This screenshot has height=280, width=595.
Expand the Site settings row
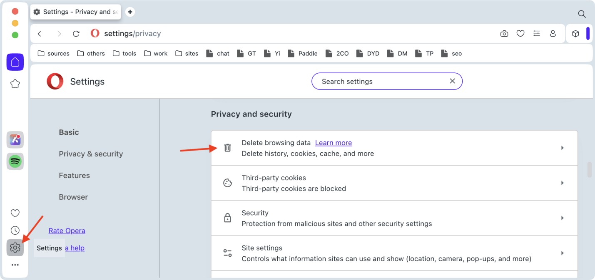click(x=394, y=253)
